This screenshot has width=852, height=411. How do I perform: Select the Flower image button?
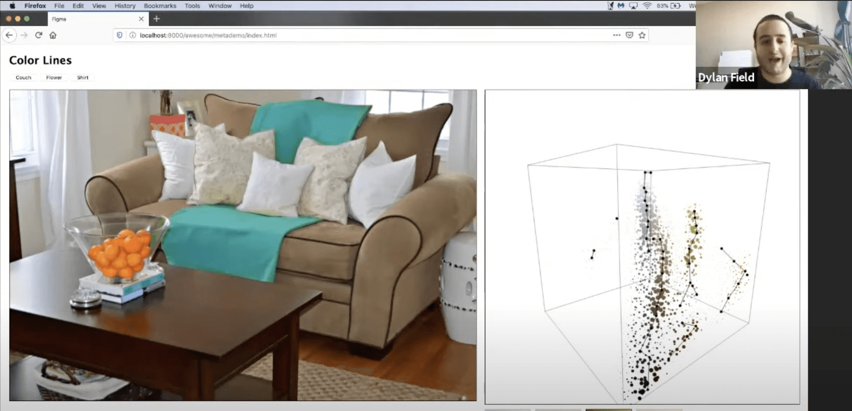54,78
